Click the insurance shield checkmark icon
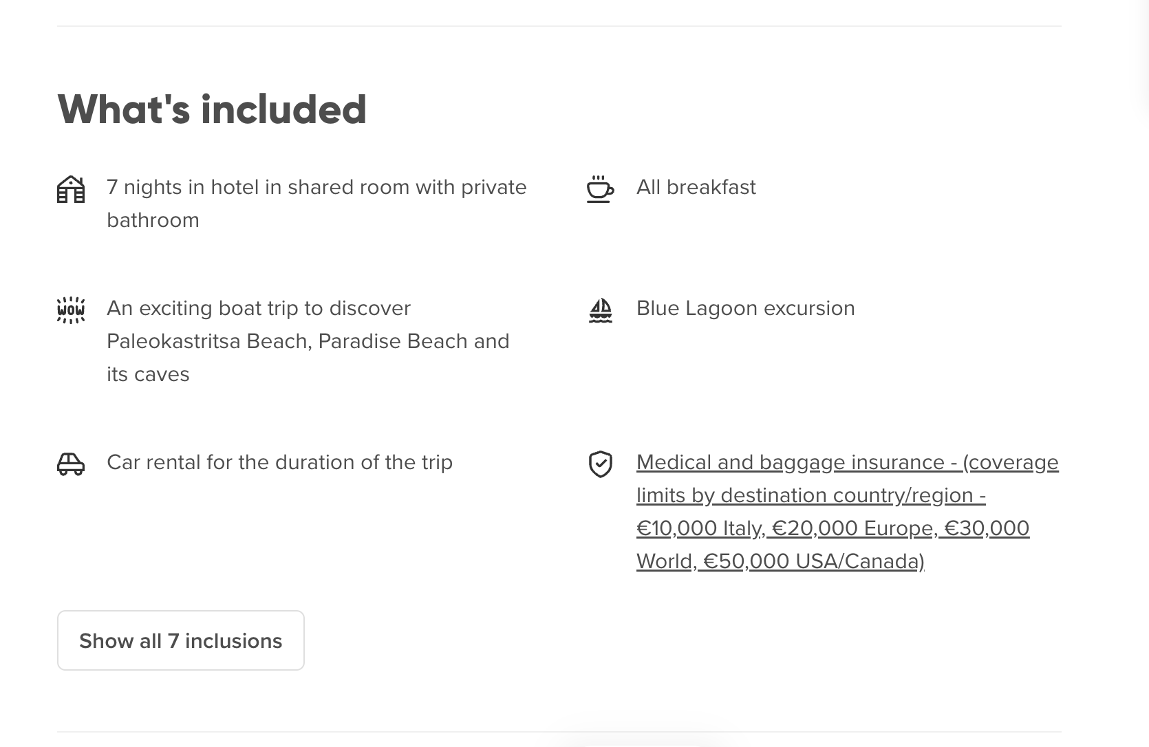This screenshot has height=747, width=1149. [x=600, y=464]
